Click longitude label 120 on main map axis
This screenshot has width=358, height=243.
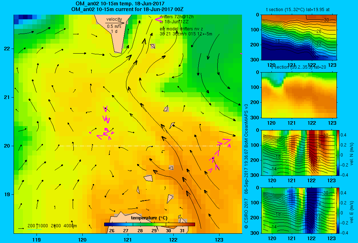[82, 240]
